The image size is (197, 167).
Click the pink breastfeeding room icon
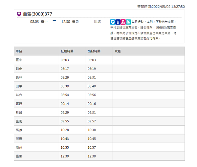click(x=123, y=22)
